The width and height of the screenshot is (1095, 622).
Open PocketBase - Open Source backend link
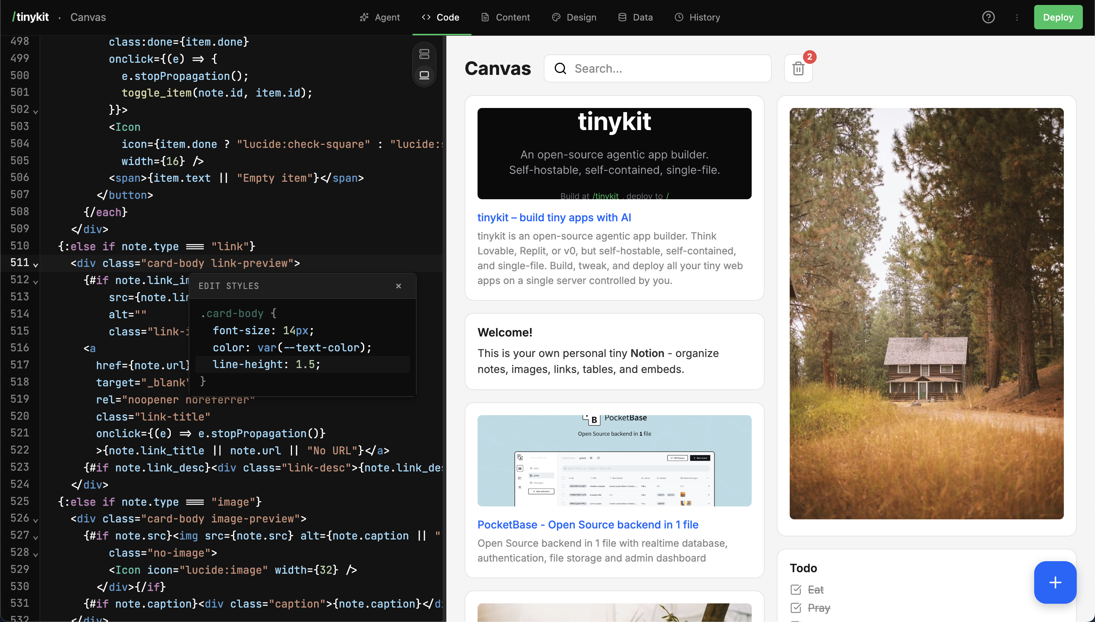pos(588,525)
